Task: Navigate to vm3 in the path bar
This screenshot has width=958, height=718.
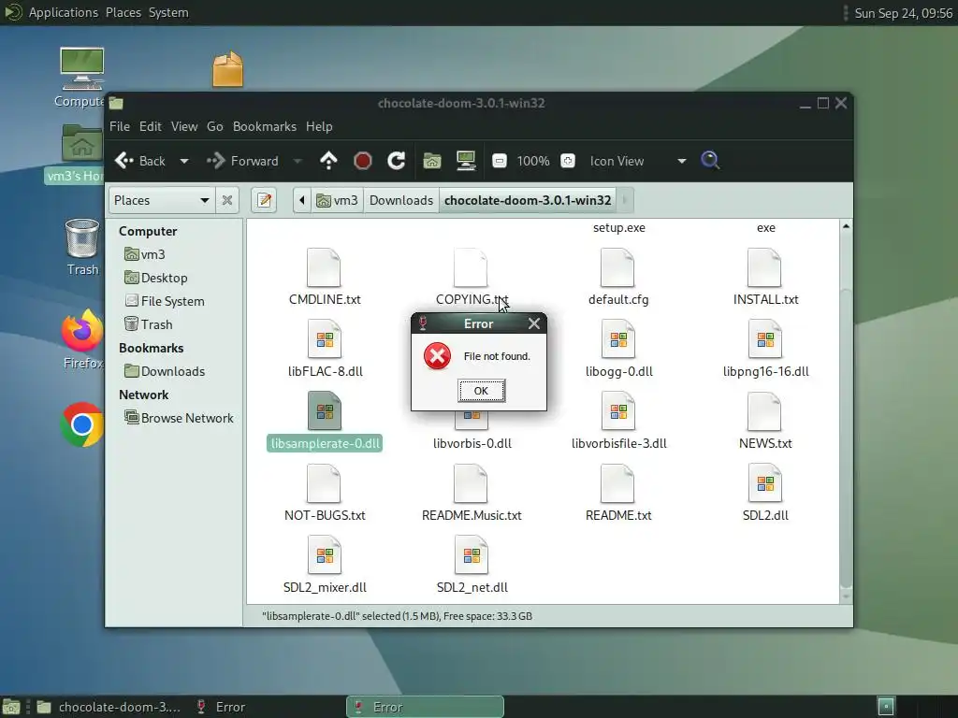Action: 337,200
